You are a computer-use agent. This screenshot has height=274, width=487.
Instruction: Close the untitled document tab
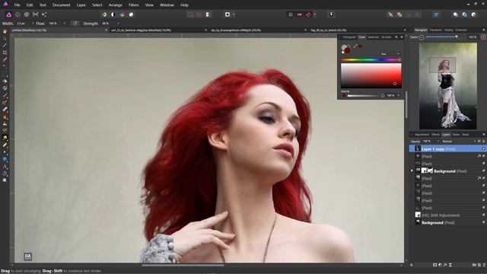click(106, 30)
